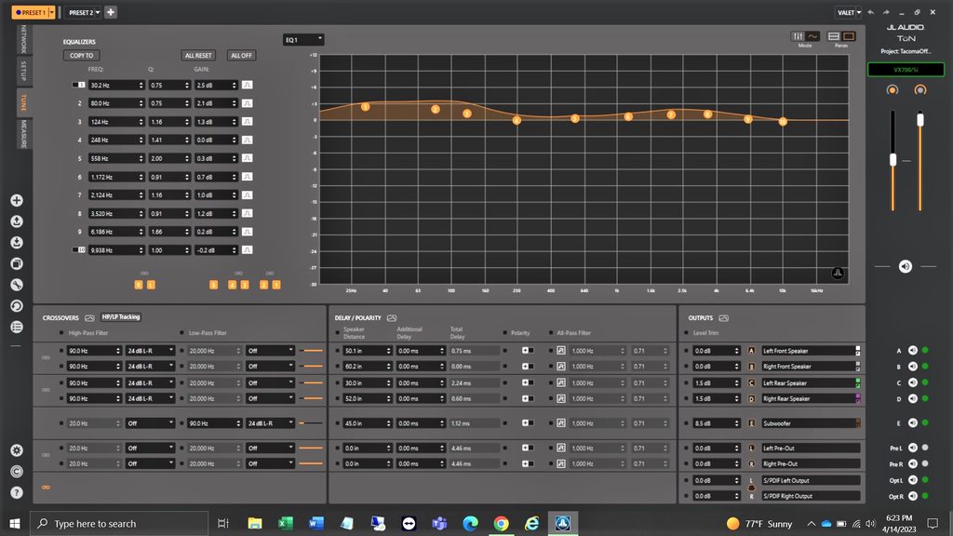Switch Mode to the faders view icon
The width and height of the screenshot is (953, 536).
point(798,36)
